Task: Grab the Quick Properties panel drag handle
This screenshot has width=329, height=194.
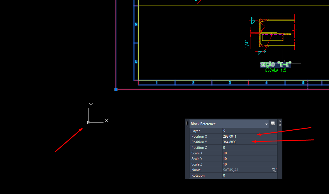Action: click(187, 124)
